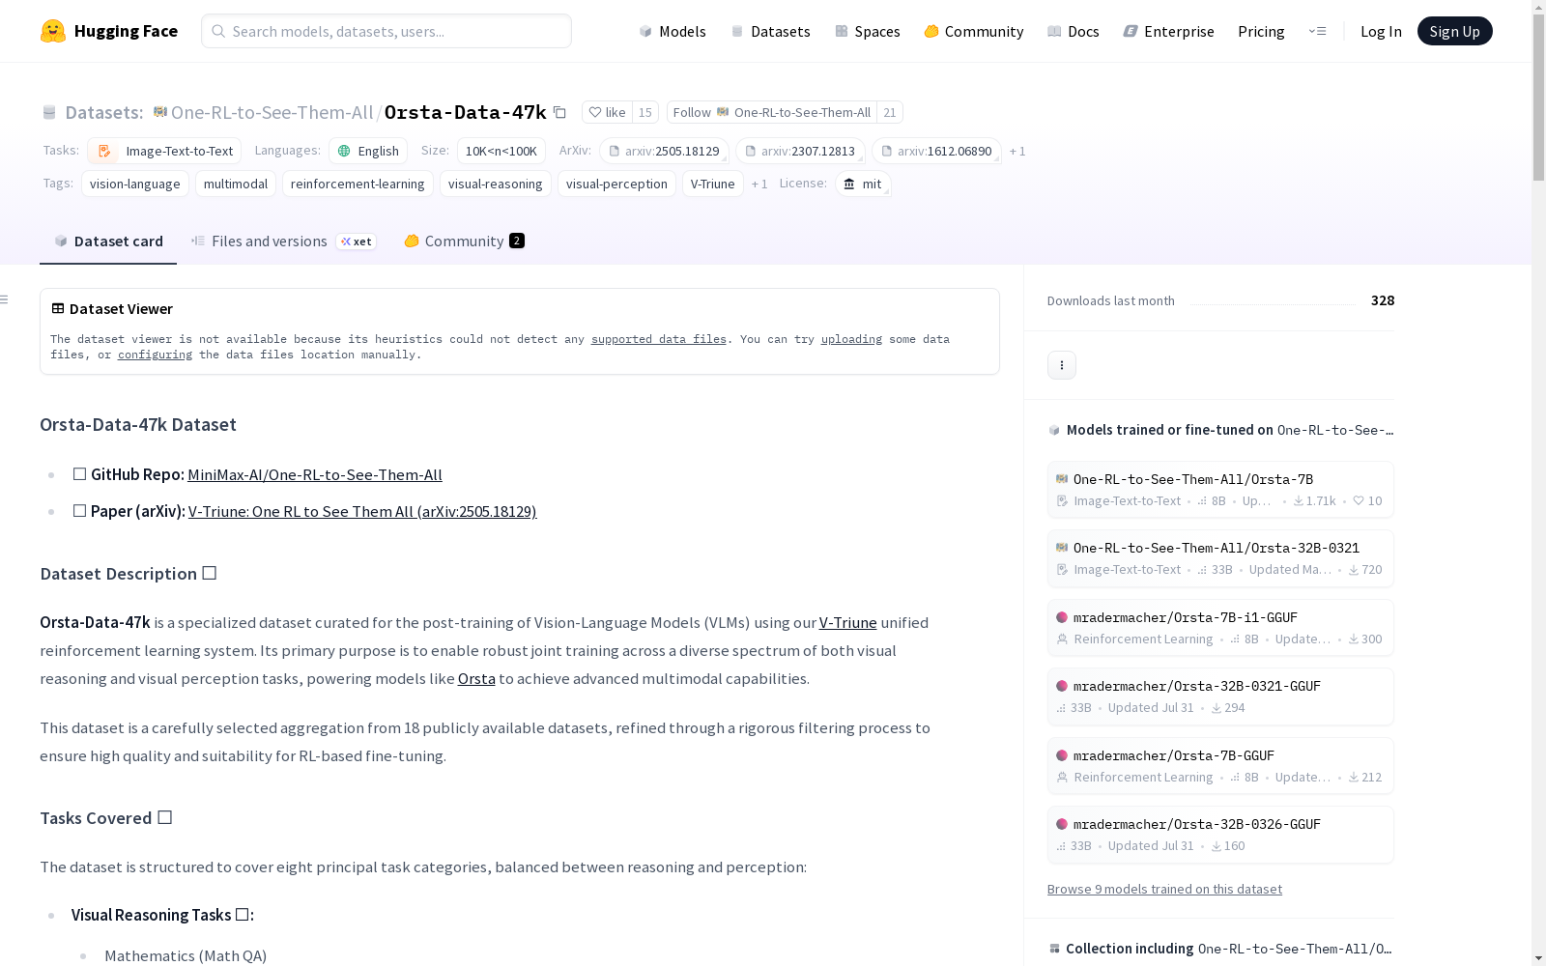Click the like count 15
Screen dimensions: 1546x966
645,112
